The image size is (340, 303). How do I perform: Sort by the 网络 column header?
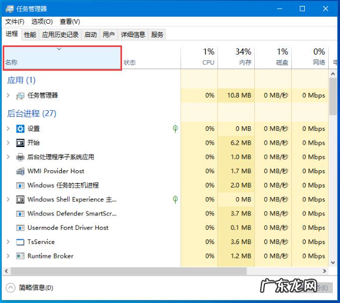coord(310,58)
